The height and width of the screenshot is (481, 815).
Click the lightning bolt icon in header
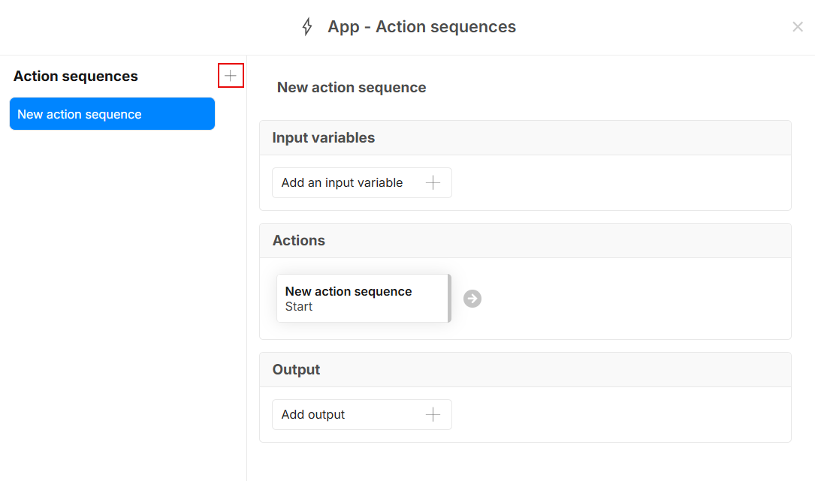click(x=306, y=27)
